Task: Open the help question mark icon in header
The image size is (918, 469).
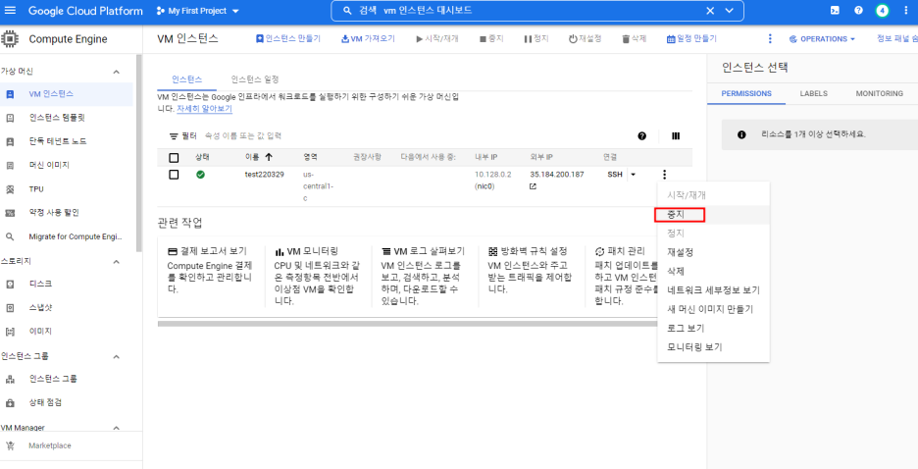Action: point(858,11)
